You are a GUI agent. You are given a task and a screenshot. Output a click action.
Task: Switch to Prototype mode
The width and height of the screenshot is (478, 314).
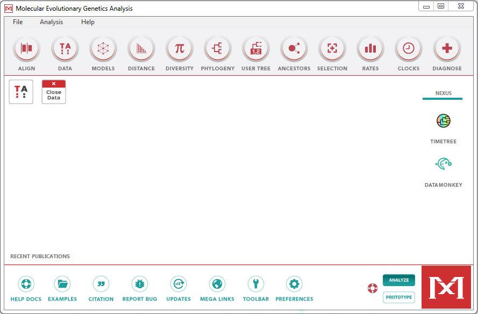point(398,297)
